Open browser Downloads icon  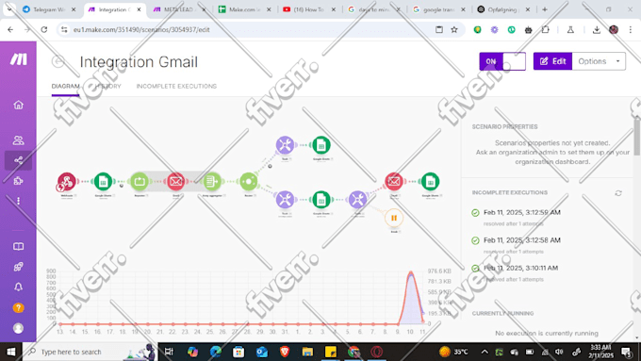click(597, 29)
